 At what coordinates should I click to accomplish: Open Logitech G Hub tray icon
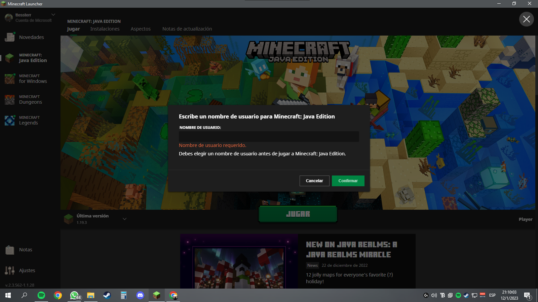coord(426,295)
